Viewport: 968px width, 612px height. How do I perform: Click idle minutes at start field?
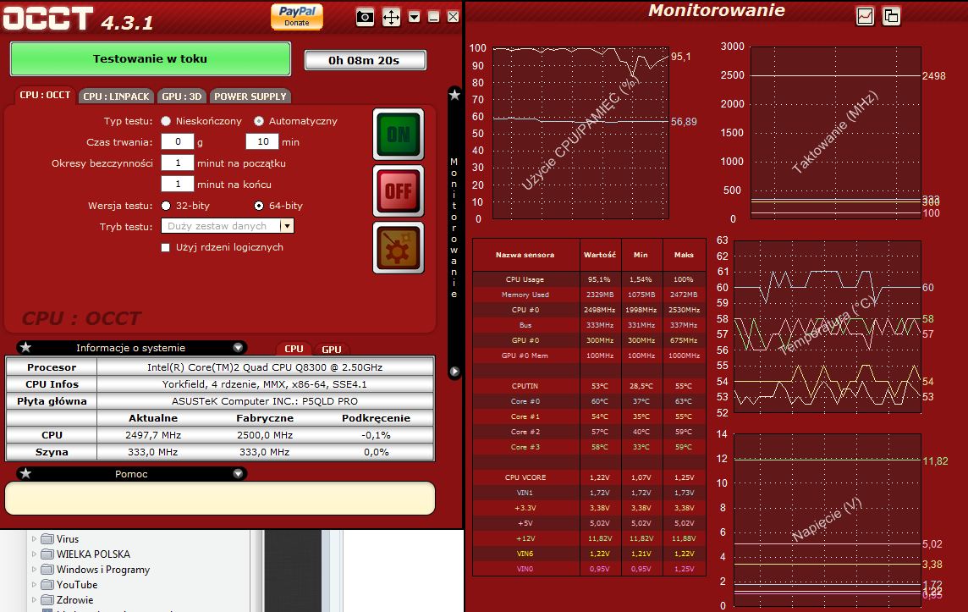tap(178, 163)
